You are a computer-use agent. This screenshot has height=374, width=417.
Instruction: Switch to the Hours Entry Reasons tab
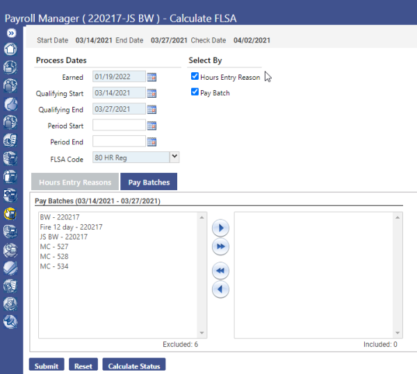pyautogui.click(x=75, y=182)
